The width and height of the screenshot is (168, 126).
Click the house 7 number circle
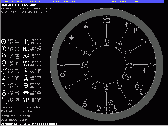tap(131, 65)
